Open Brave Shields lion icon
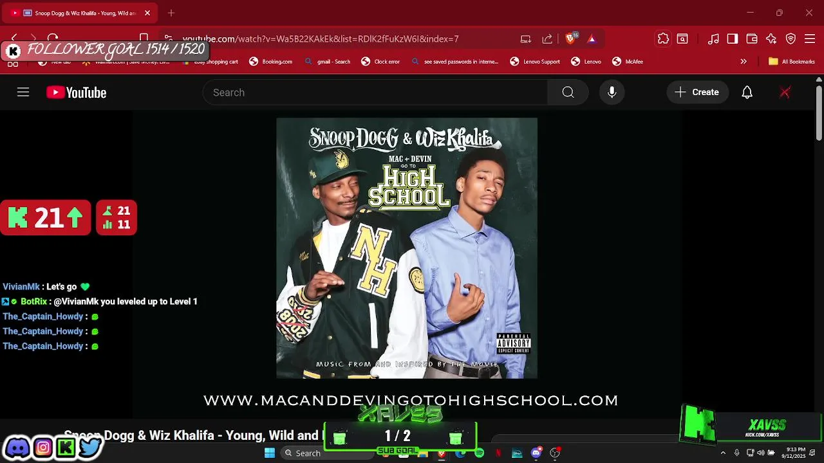824x463 pixels. coord(570,39)
